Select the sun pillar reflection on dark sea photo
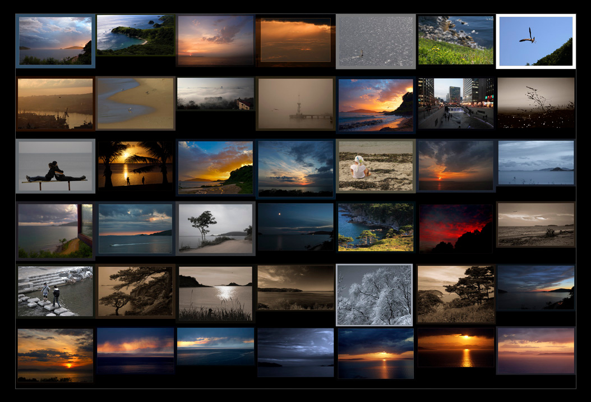591x402 pixels. [x=456, y=348]
